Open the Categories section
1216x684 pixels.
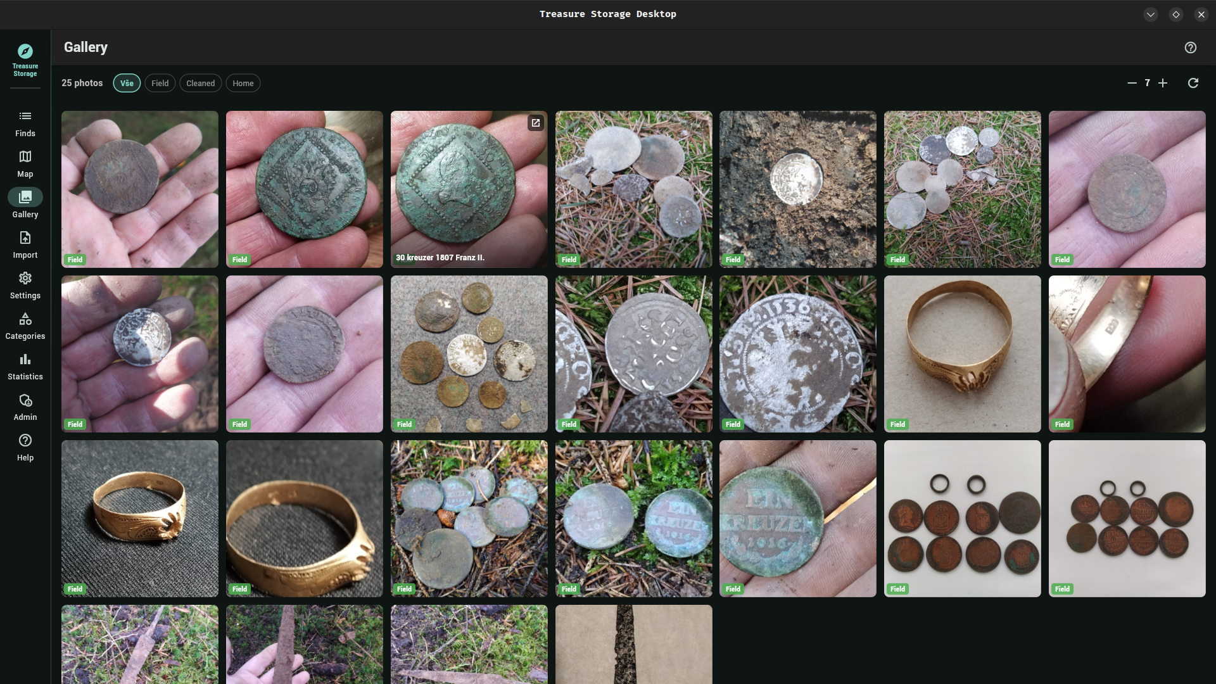tap(25, 326)
